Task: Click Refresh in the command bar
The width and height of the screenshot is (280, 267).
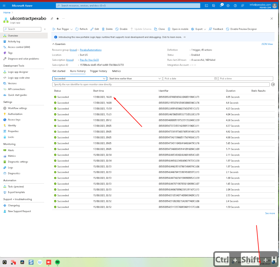Action: coord(81,29)
